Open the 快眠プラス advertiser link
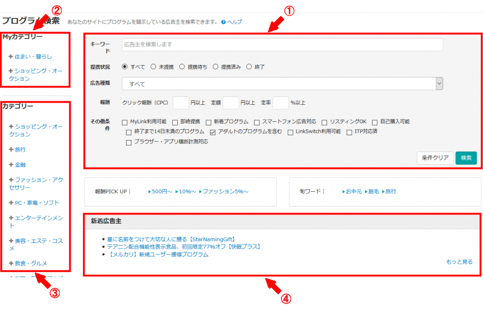The height and width of the screenshot is (310, 483). coord(185,247)
